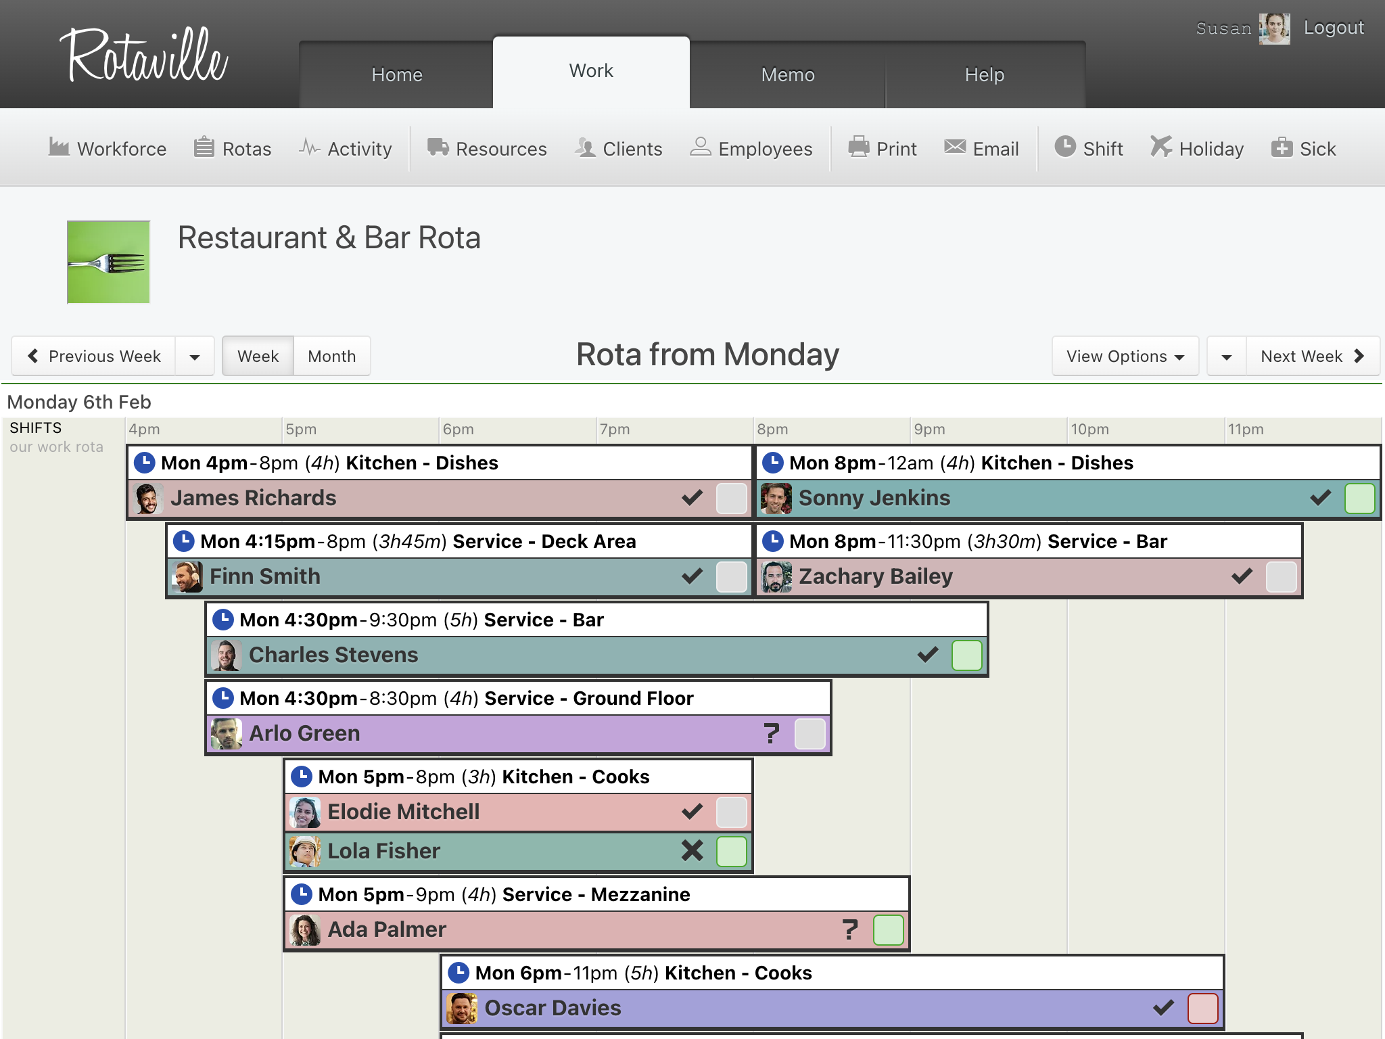Toggle green checkbox on Sonny Jenkins row
1385x1039 pixels.
coord(1360,499)
